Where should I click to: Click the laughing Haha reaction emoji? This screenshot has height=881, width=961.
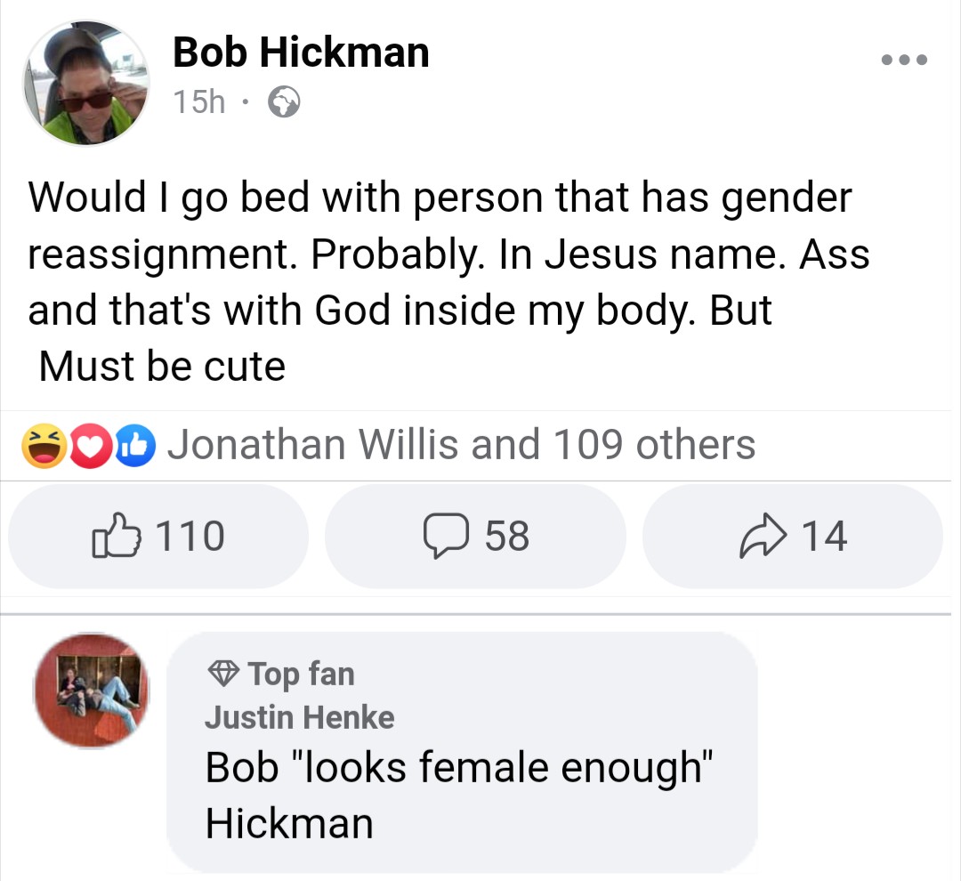[46, 446]
